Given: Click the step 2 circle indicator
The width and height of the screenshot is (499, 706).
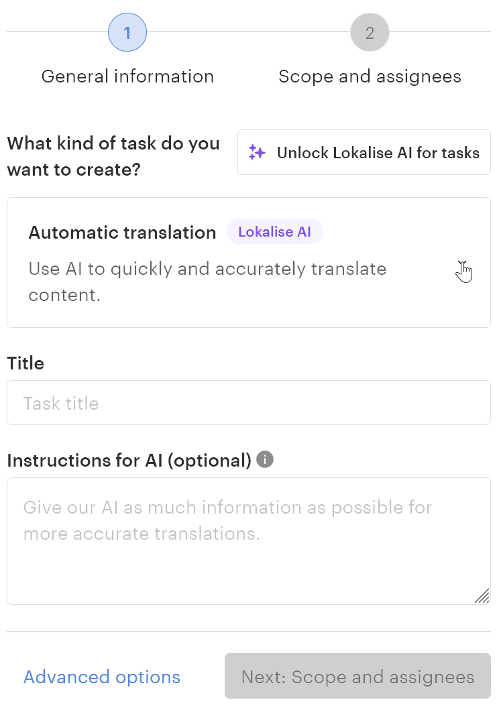Looking at the screenshot, I should click(370, 32).
